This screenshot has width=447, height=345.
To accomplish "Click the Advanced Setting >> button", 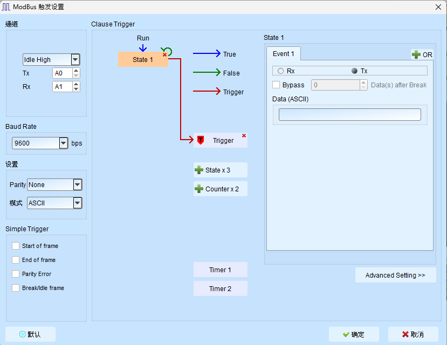I will (x=395, y=275).
